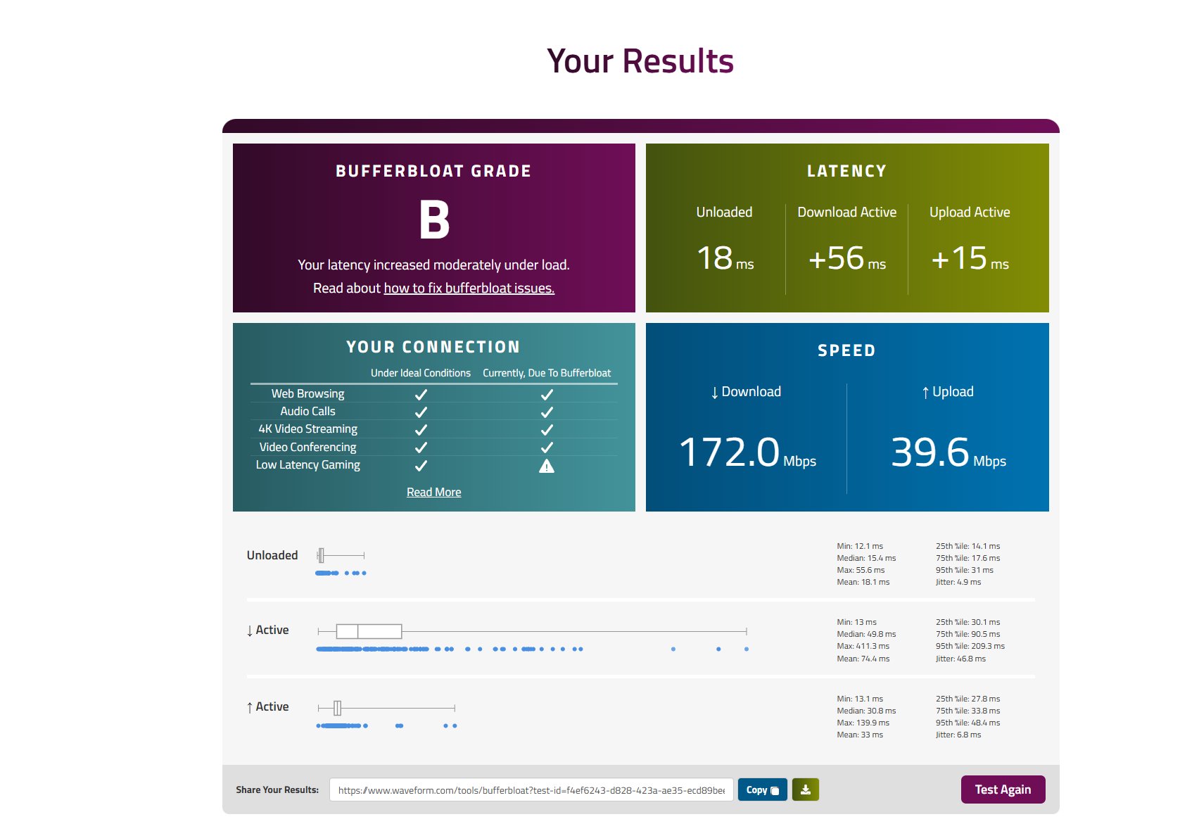The height and width of the screenshot is (831, 1199).
Task: Click the Upload Active latency box plot
Action: tap(338, 706)
